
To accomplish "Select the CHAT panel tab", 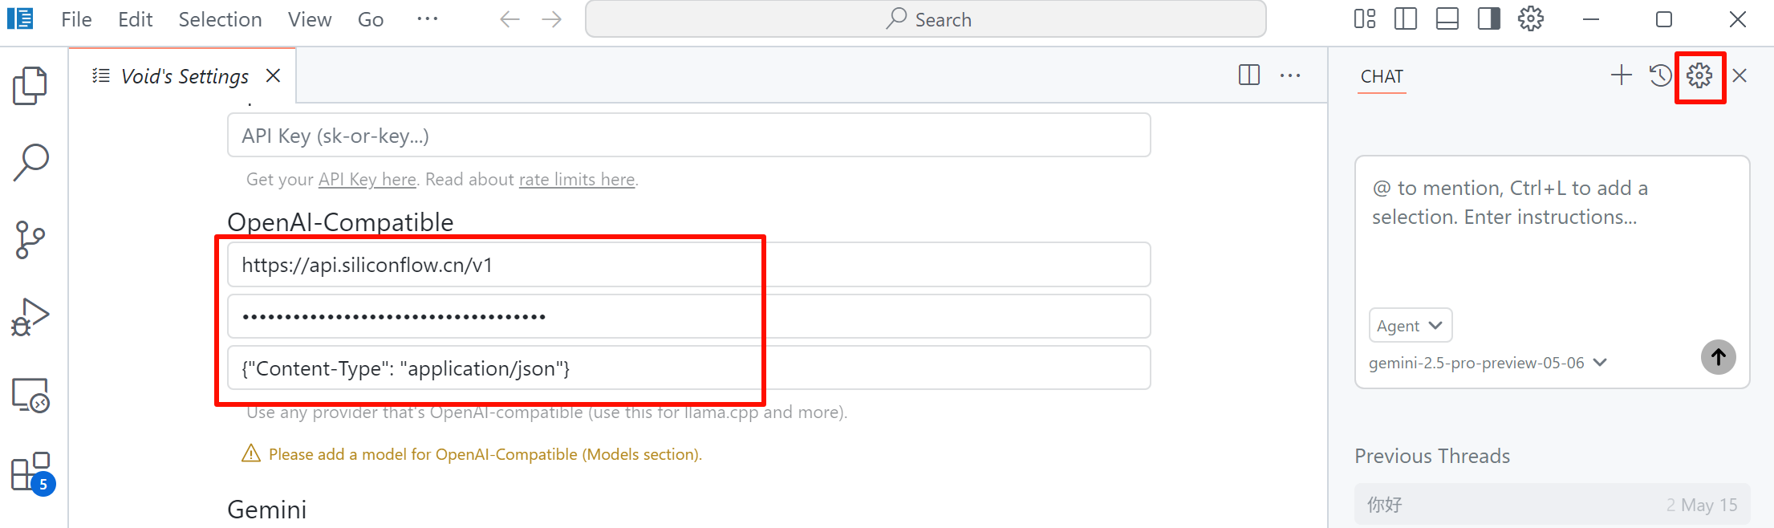I will point(1382,76).
